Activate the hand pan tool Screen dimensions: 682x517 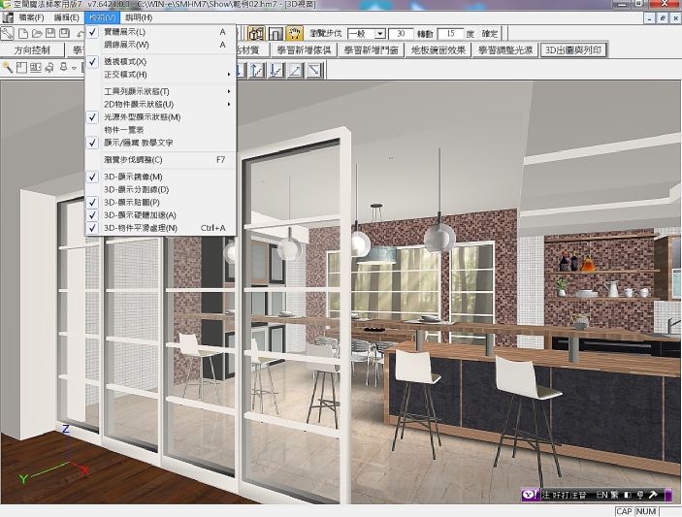click(295, 34)
